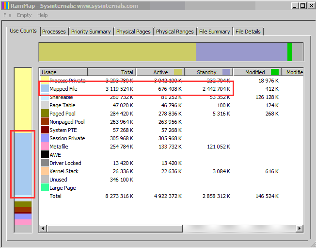Select the Physical Ranges tab
The width and height of the screenshot is (316, 248).
click(x=174, y=32)
